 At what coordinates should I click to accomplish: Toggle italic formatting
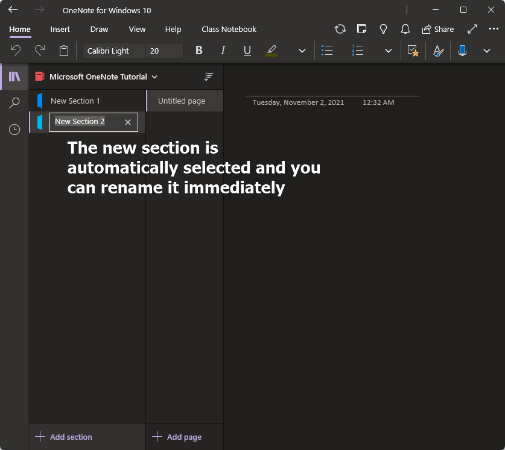click(x=223, y=50)
